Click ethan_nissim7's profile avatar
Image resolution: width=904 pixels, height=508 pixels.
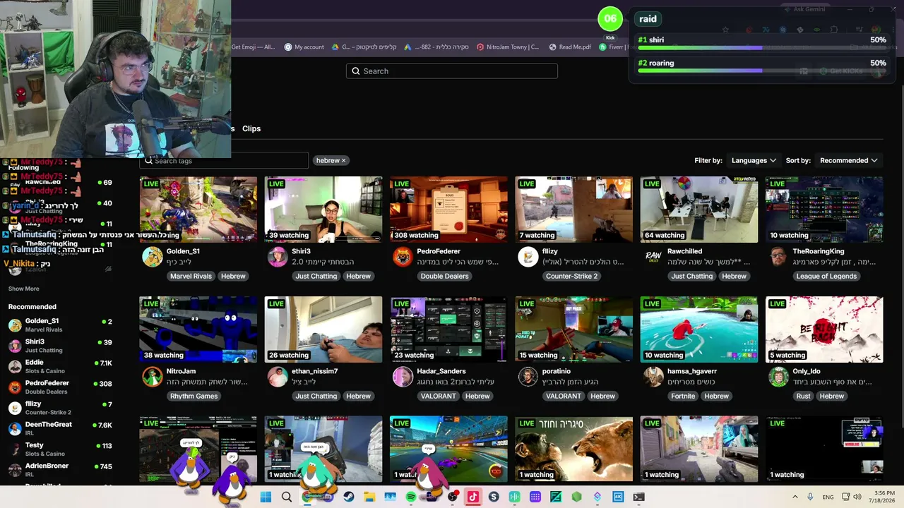coord(277,377)
